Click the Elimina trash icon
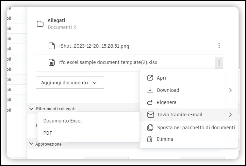This screenshot has width=246, height=166. point(150,139)
